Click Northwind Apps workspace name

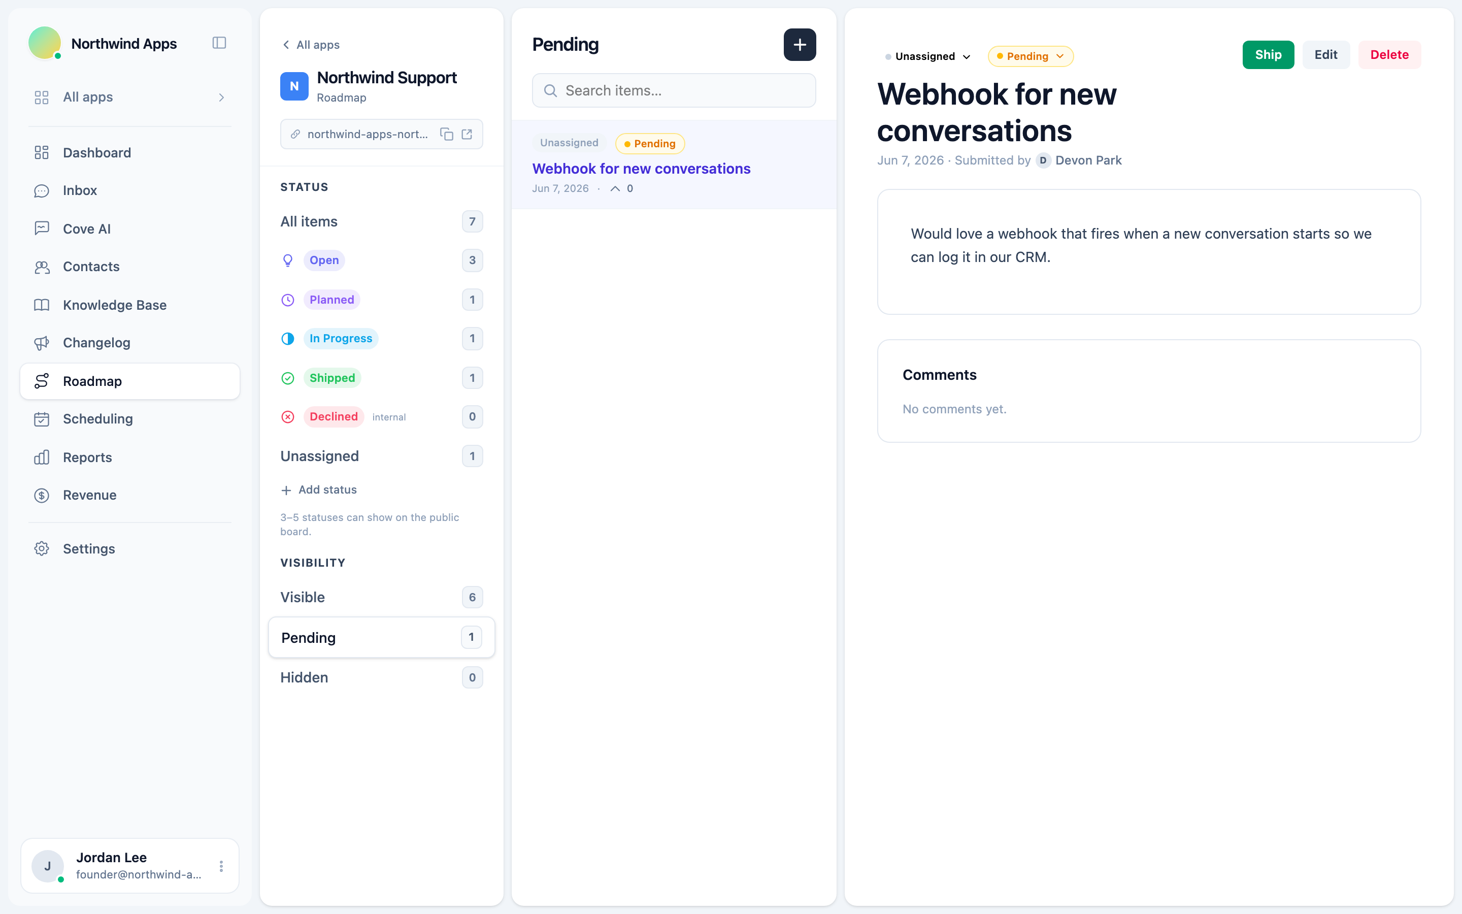click(124, 44)
